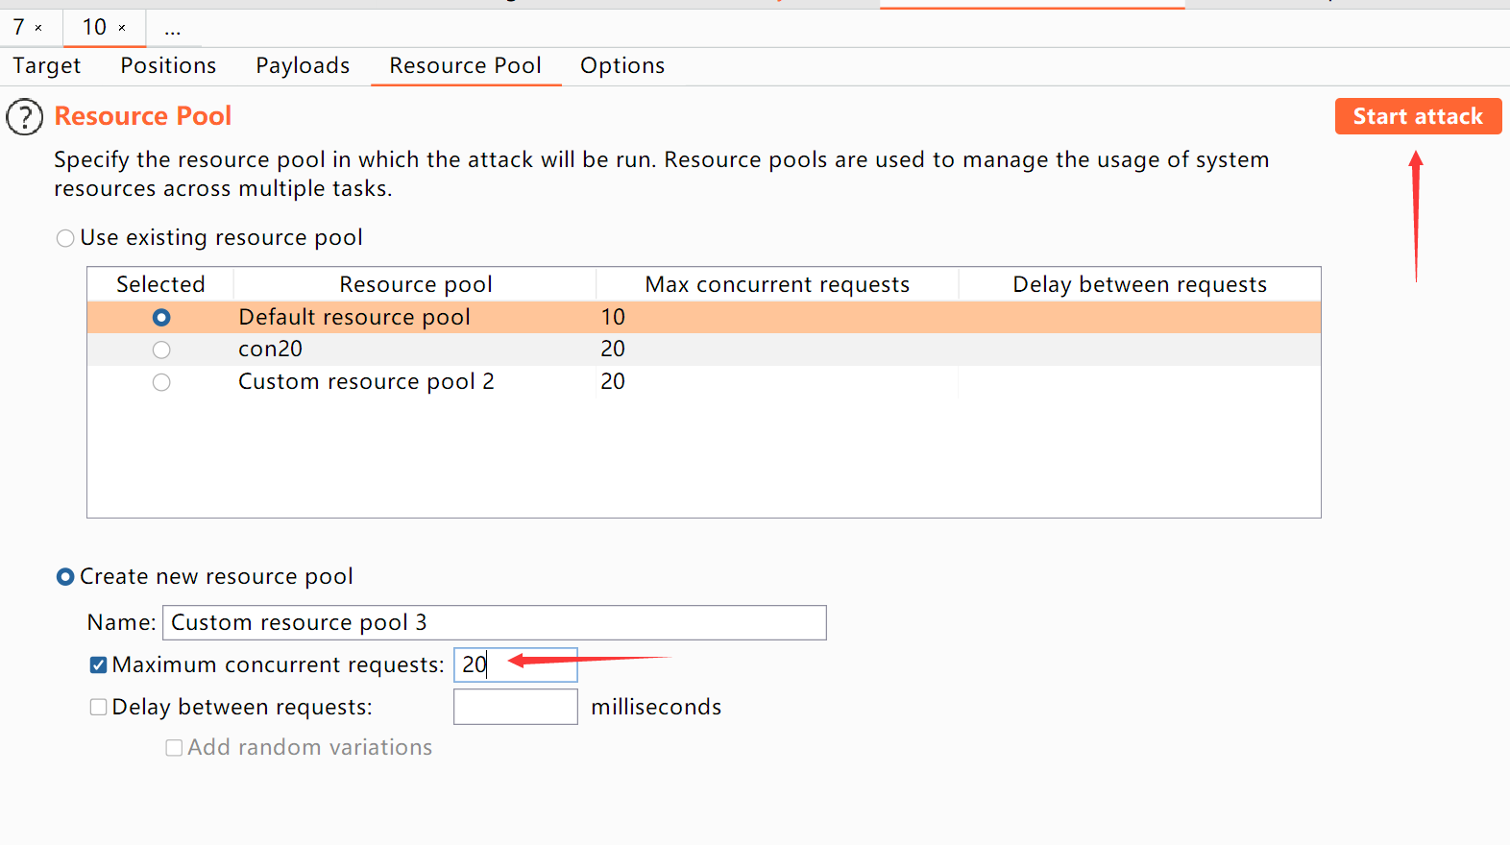Click the delay milliseconds input box

(515, 707)
